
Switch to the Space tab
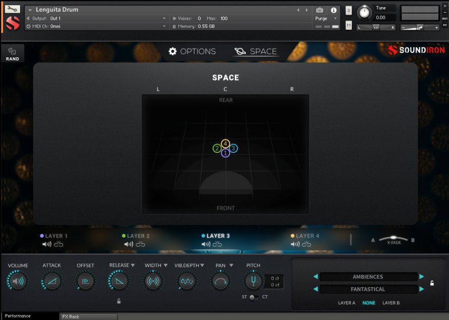click(x=256, y=51)
